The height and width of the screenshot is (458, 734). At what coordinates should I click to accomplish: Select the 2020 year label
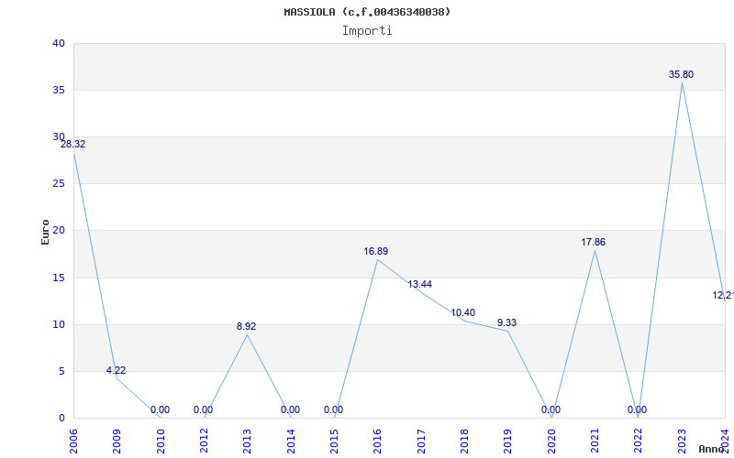click(551, 442)
